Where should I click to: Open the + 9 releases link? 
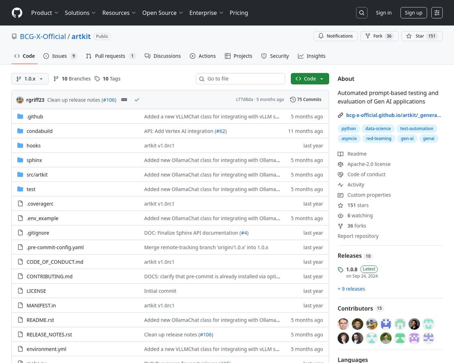[x=351, y=289]
